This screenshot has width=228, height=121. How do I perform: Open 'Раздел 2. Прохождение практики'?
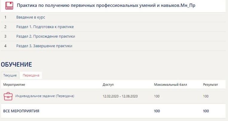click(45, 36)
